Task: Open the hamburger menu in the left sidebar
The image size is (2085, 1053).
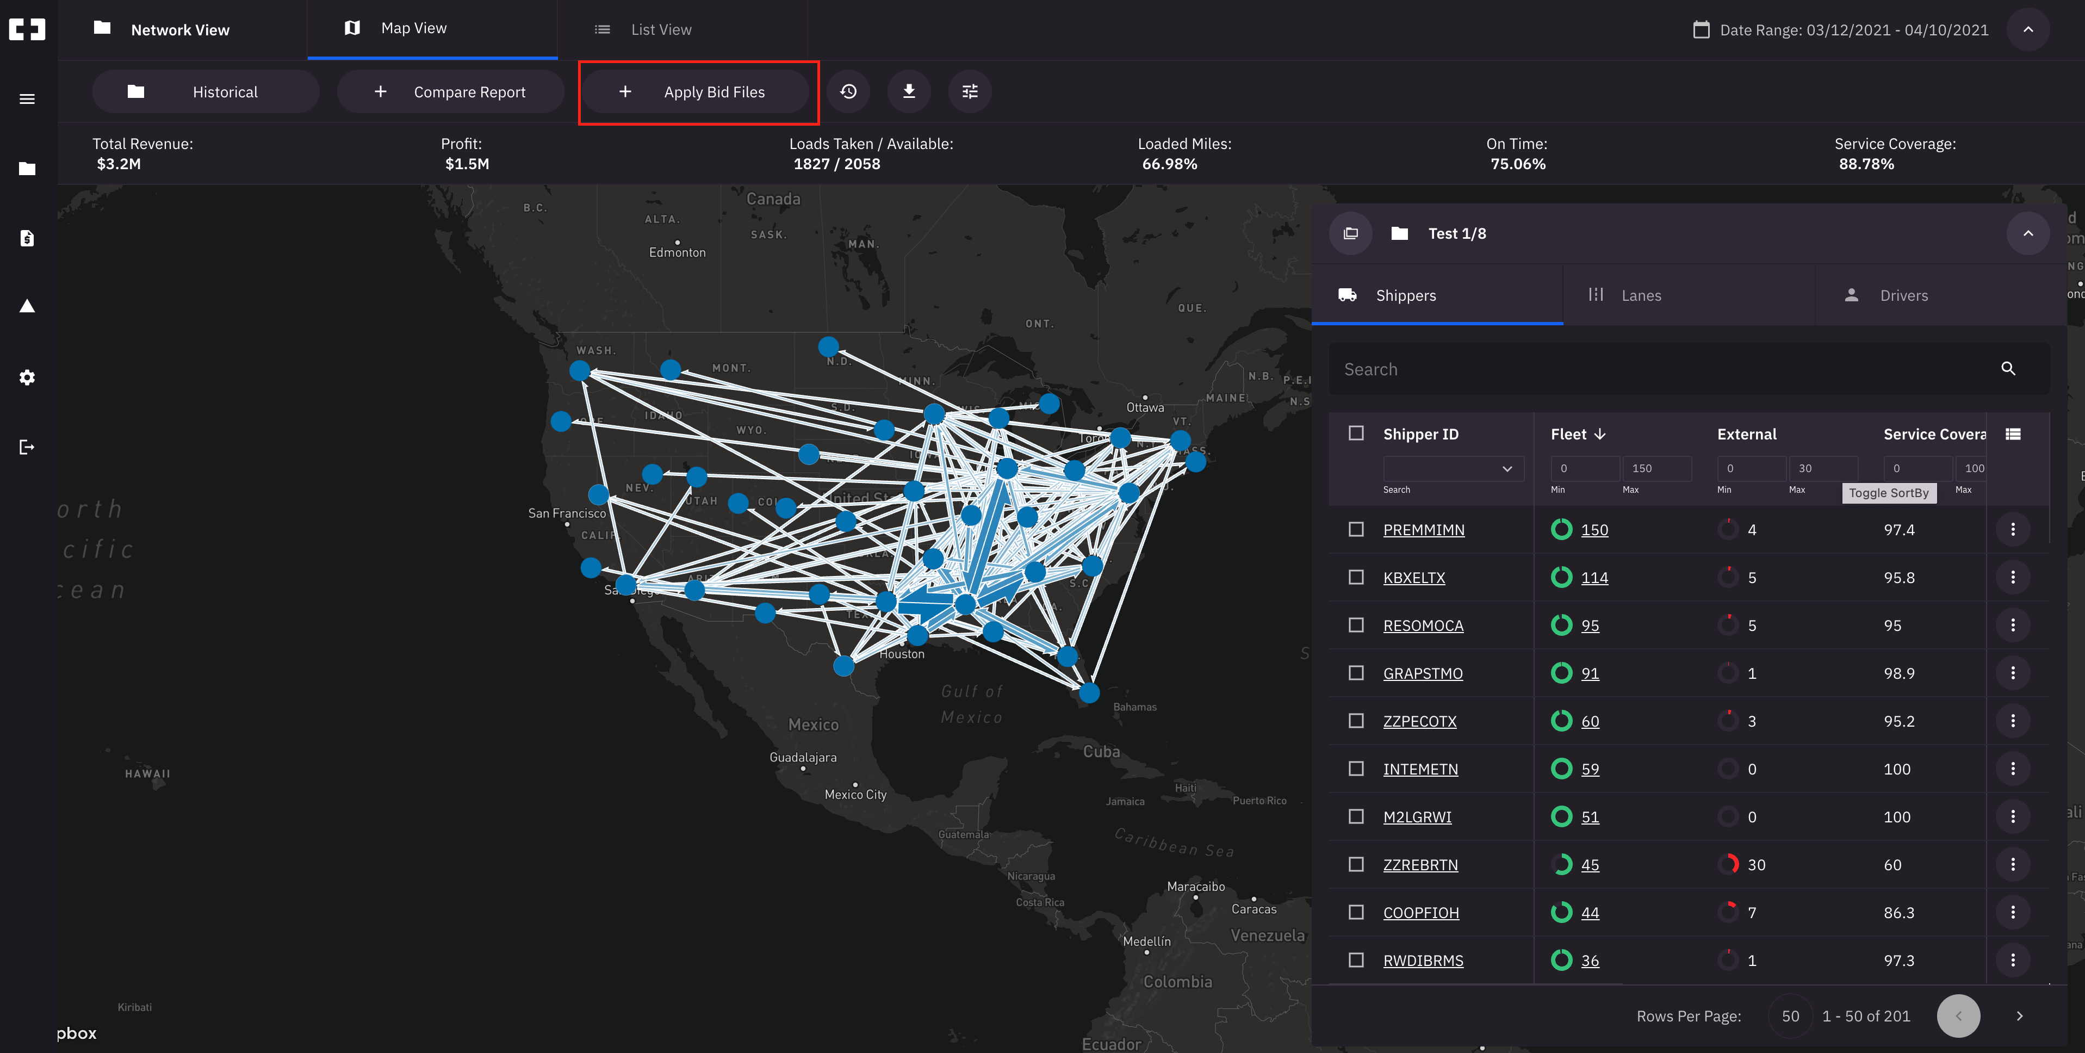Action: point(27,99)
